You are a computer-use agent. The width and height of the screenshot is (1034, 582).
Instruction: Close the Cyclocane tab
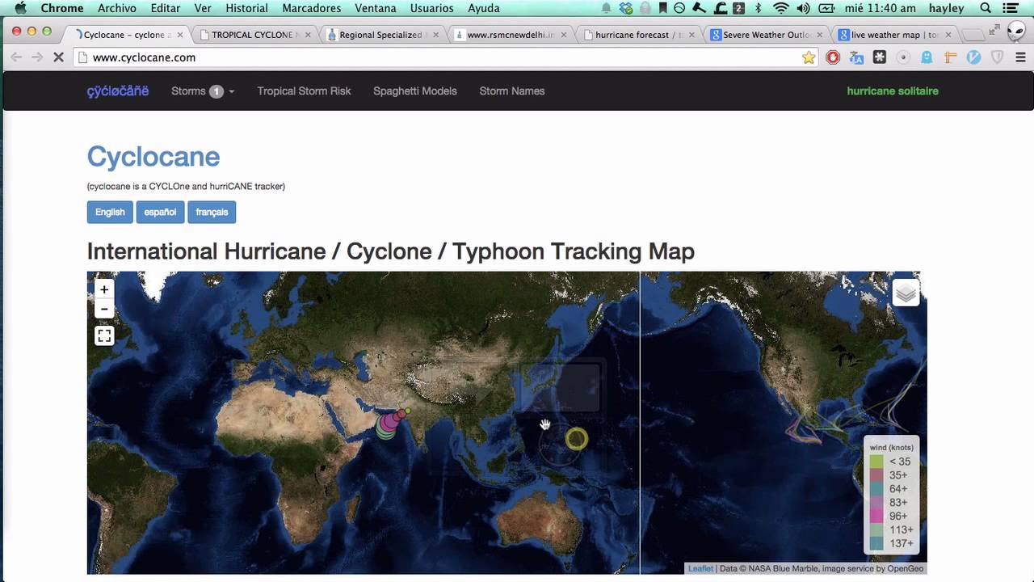click(x=180, y=35)
